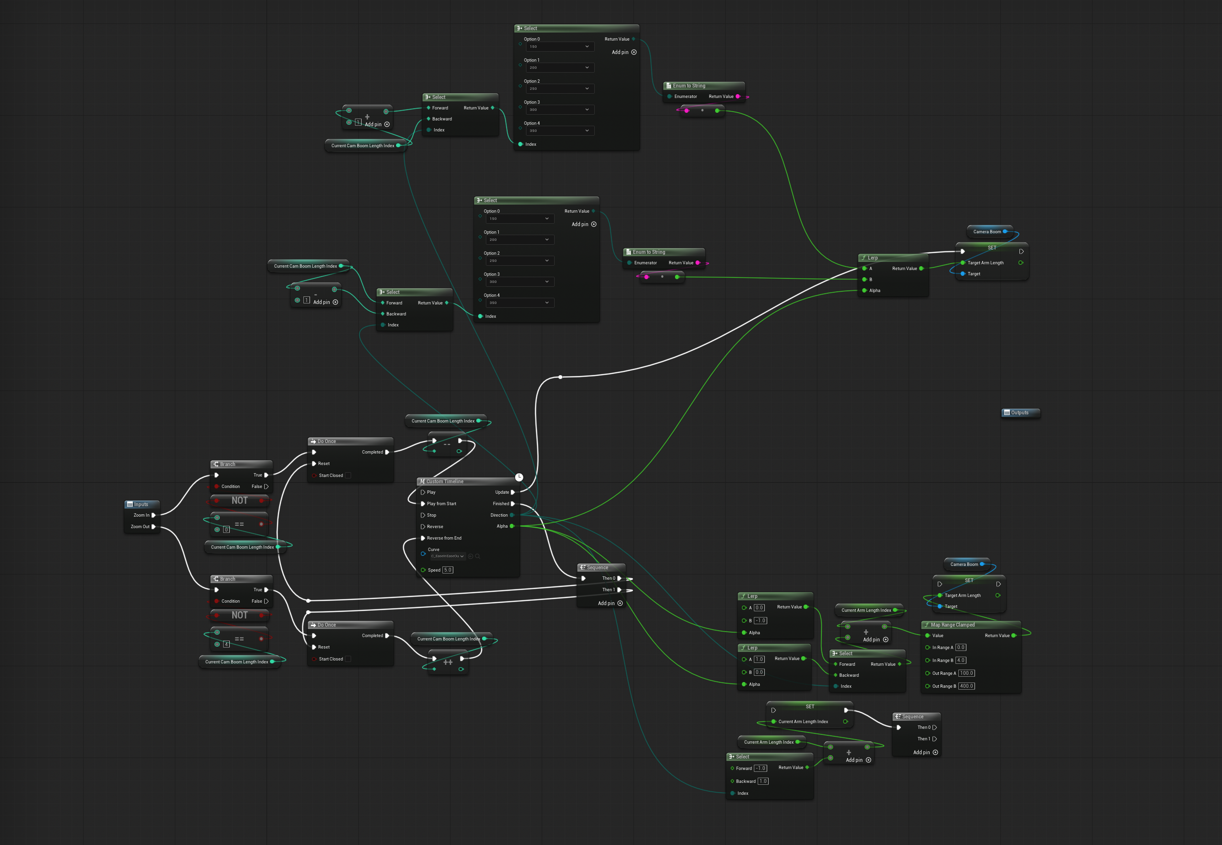Click the clock icon on Custom Timeline node
The height and width of the screenshot is (845, 1222).
519,477
